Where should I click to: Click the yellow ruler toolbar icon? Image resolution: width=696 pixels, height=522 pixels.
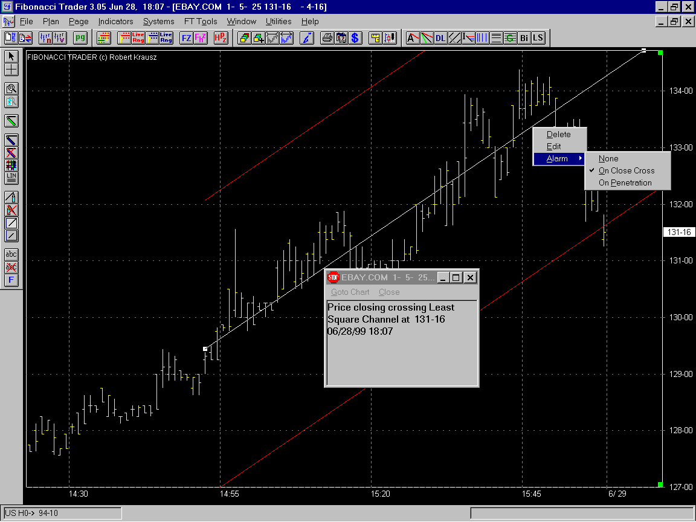click(376, 38)
